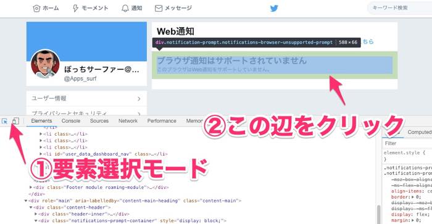Open the ぼっちサーファー profile name link
This screenshot has height=224, width=432.
(101, 69)
